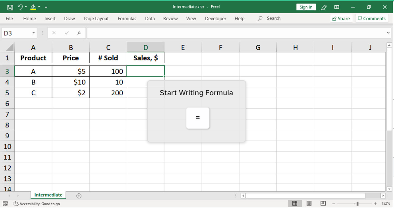Switch to the View tab

191,19
